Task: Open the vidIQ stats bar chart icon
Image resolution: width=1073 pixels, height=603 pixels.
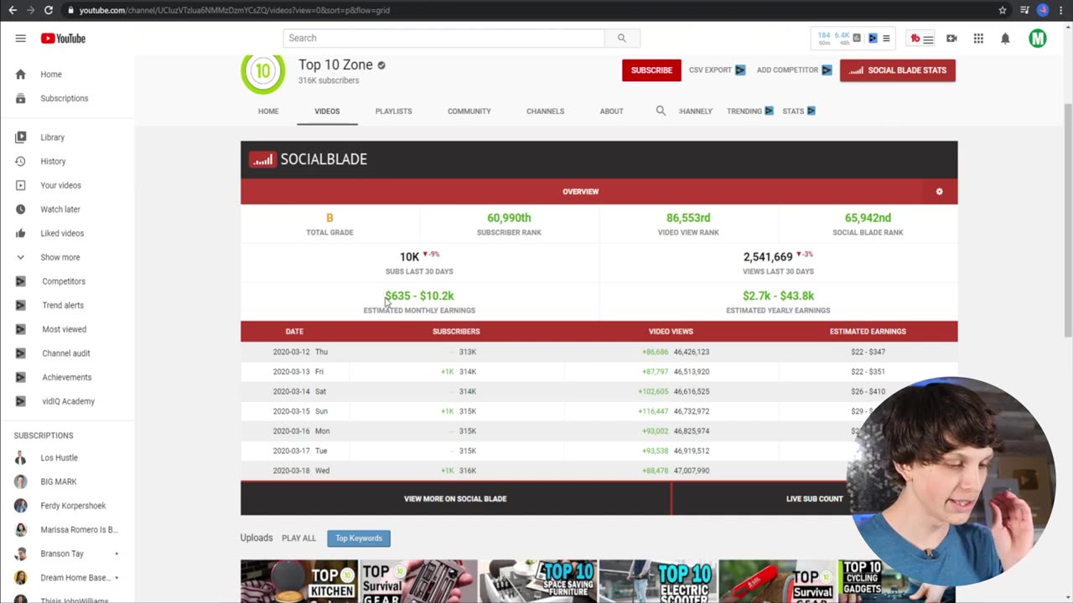Action: click(857, 38)
